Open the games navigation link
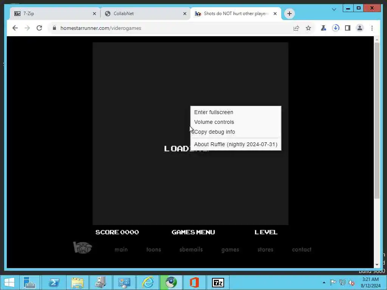Image resolution: width=387 pixels, height=290 pixels. 230,250
